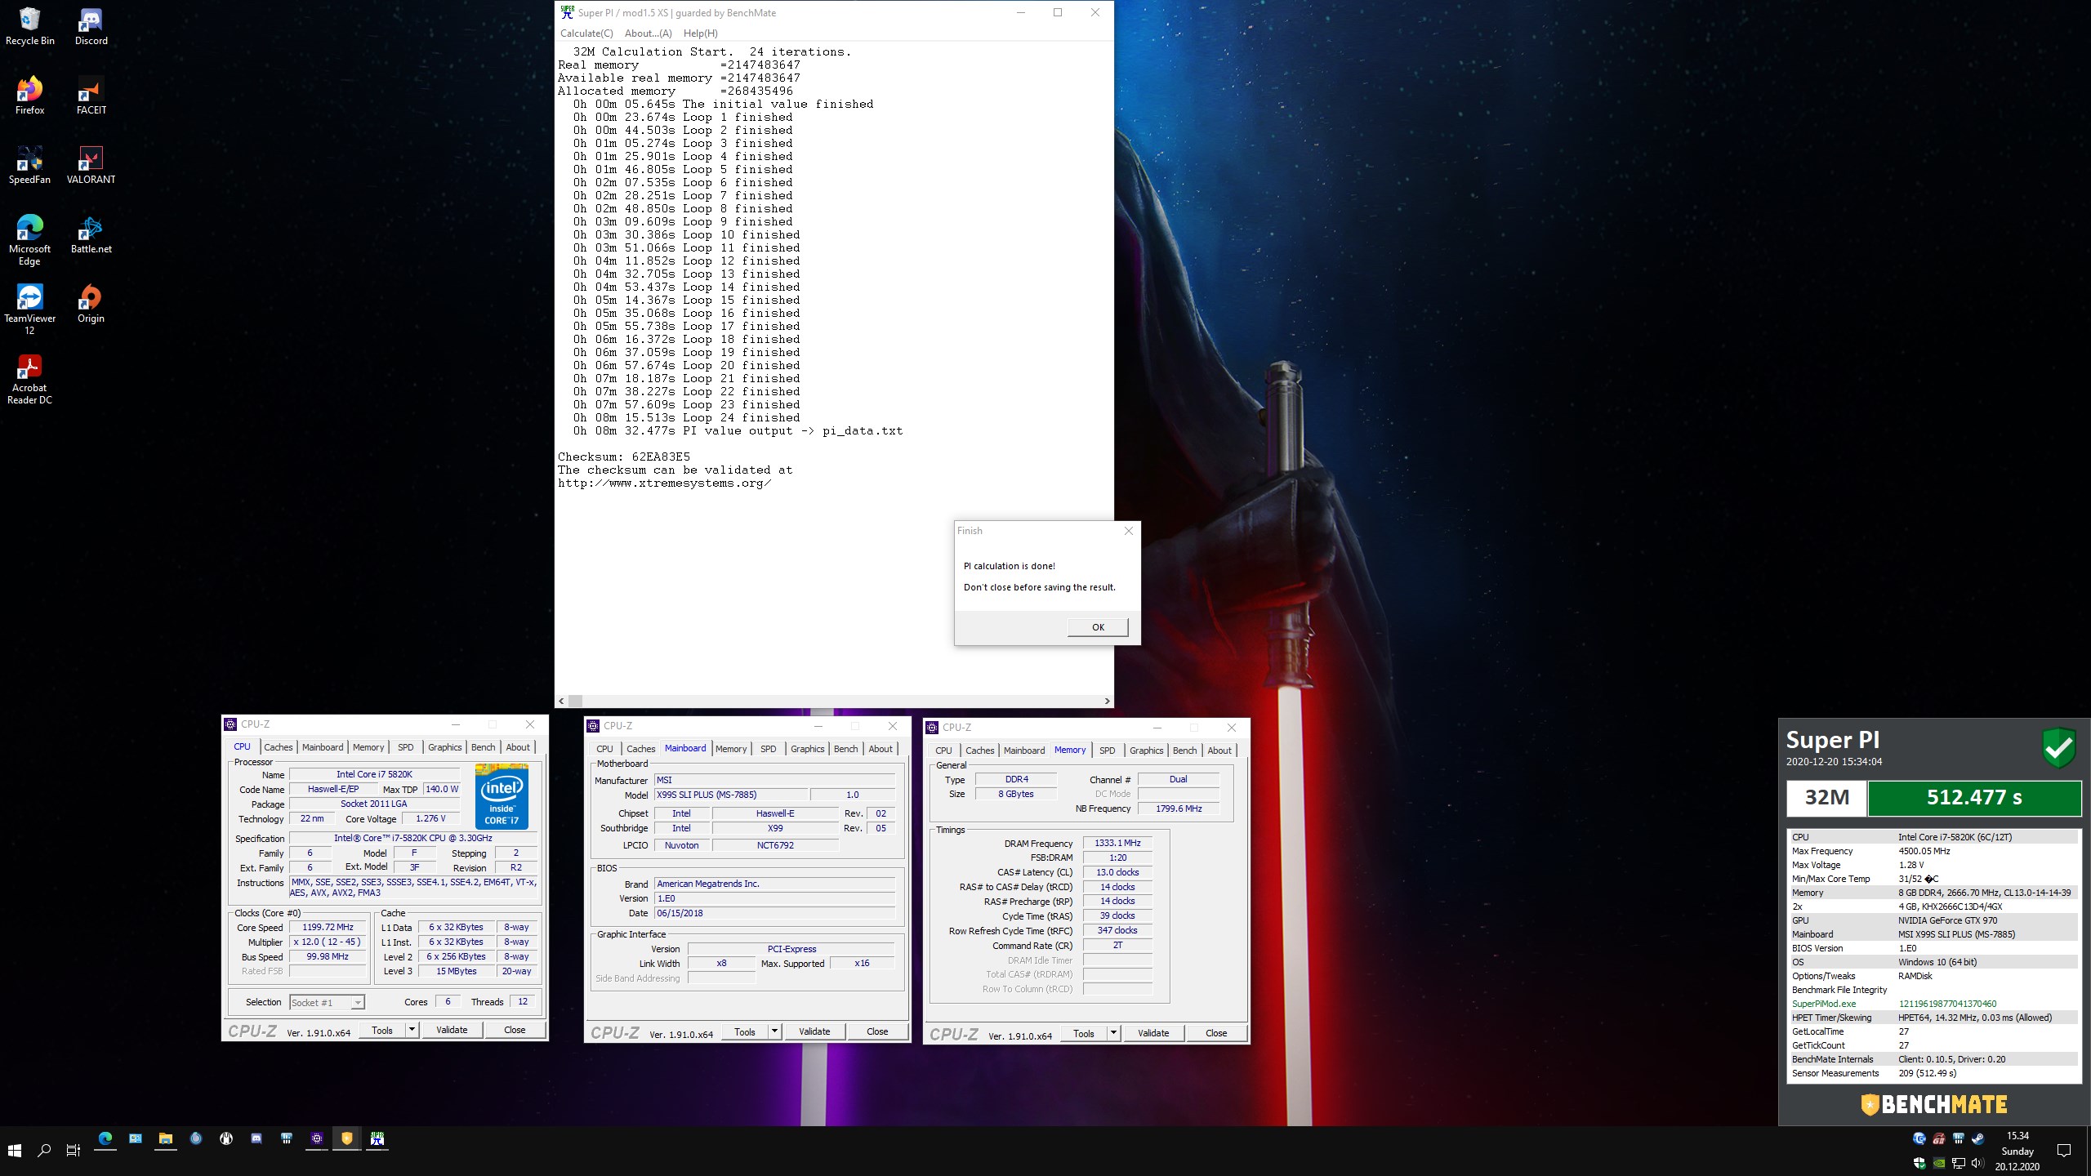
Task: Select About tab in CPU-Z Mainboard window
Action: pos(881,749)
